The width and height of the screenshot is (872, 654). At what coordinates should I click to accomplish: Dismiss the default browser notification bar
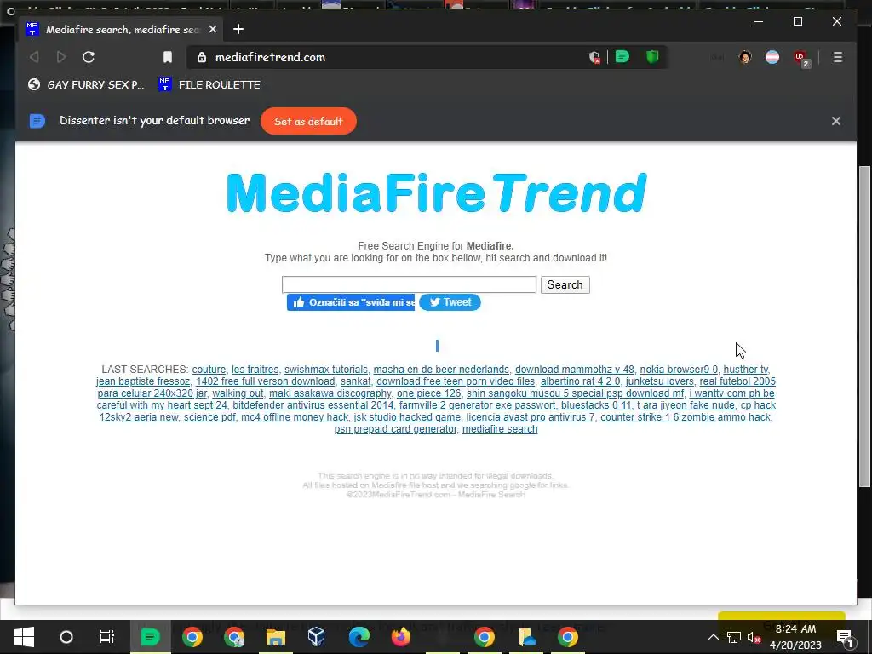836,121
